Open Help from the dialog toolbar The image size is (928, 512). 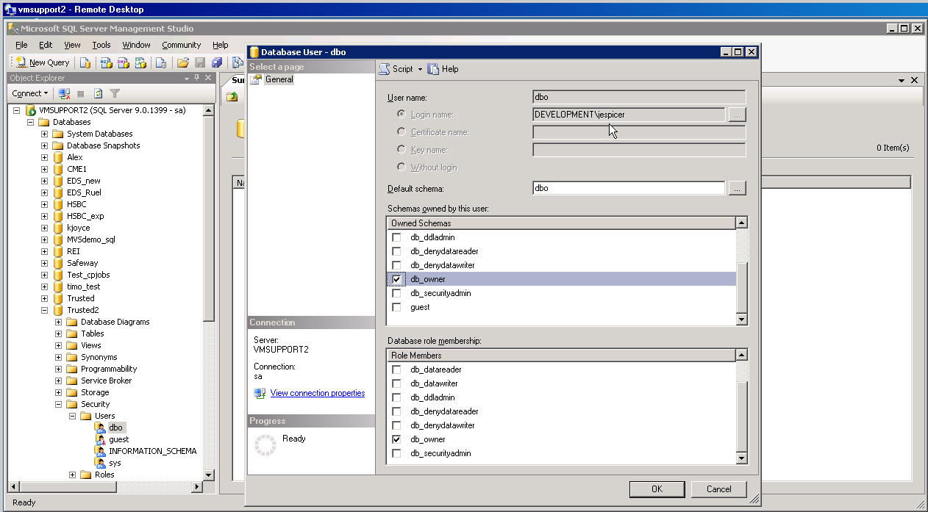pos(443,69)
